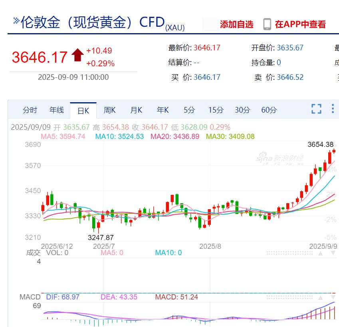Open the three-dot chart options menu
The width and height of the screenshot is (339, 327).
[333, 109]
